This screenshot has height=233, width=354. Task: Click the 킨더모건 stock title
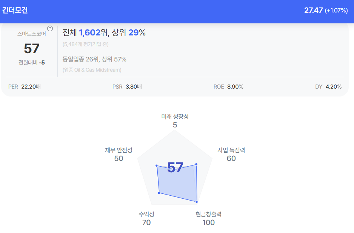pyautogui.click(x=15, y=11)
